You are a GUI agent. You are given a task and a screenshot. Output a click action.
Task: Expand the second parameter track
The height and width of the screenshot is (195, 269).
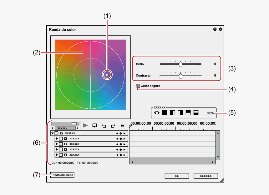point(57,138)
